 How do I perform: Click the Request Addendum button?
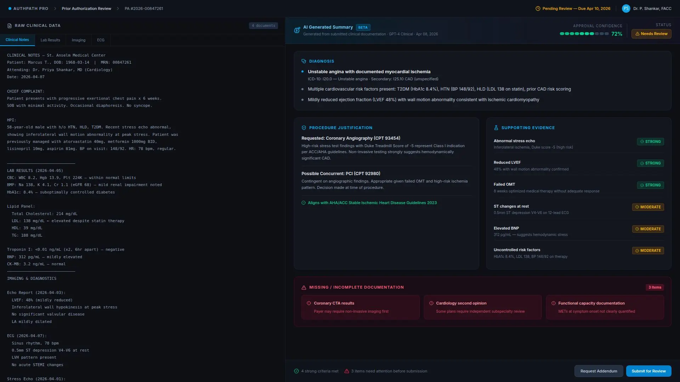click(599, 371)
